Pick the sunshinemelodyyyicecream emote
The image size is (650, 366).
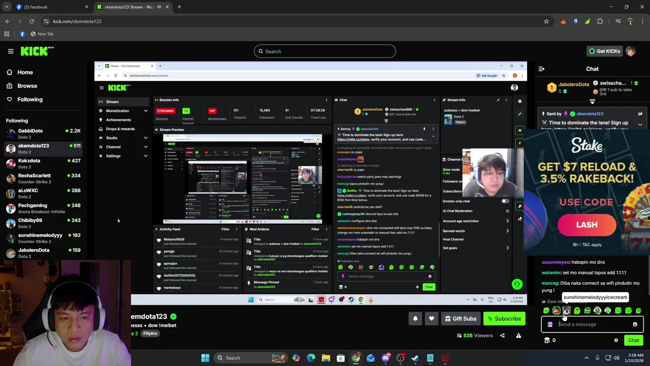[567, 311]
